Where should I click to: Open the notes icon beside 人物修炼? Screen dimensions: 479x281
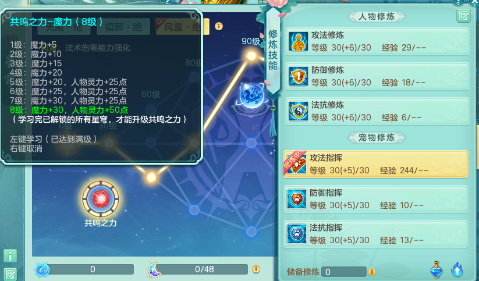pyautogui.click(x=463, y=16)
